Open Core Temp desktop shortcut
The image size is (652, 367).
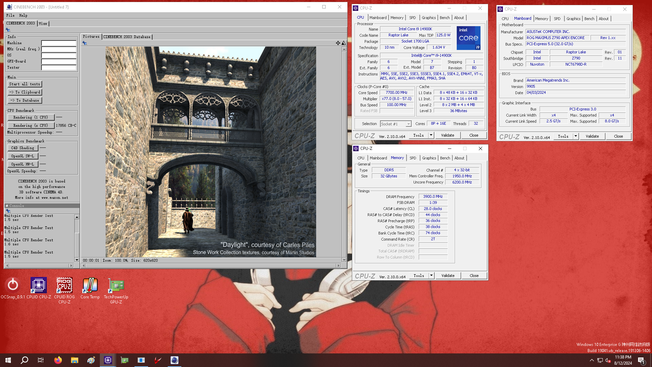point(90,288)
